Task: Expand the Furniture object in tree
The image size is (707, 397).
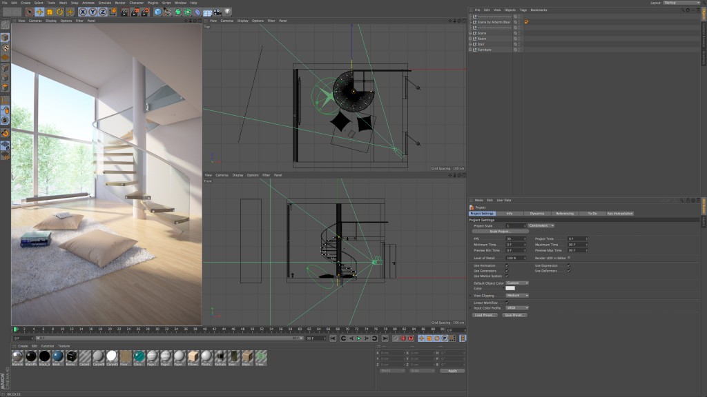Action: (470, 50)
